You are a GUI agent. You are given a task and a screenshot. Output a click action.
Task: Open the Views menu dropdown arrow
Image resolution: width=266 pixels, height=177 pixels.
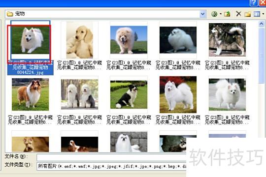263,14
